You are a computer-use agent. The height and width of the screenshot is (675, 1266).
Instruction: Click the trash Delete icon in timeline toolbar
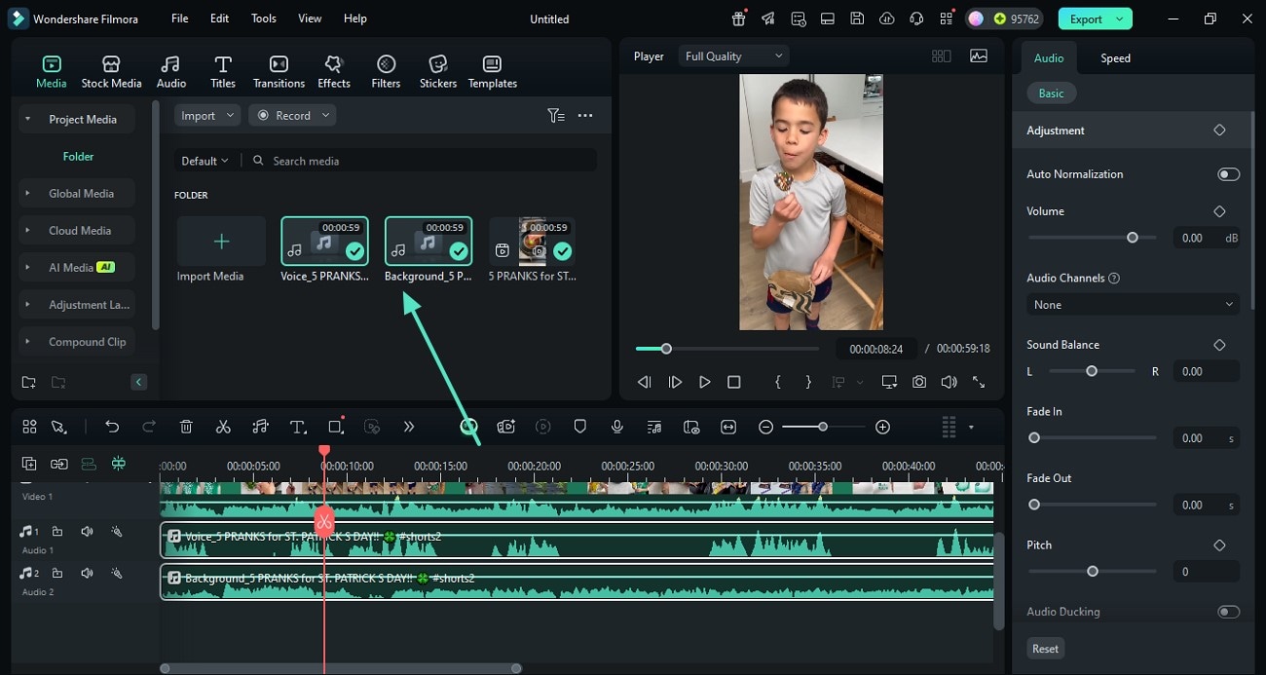tap(186, 427)
